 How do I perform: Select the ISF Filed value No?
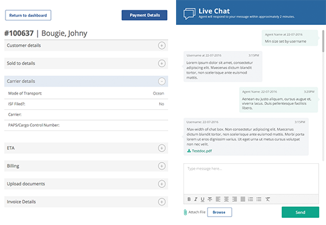click(161, 104)
